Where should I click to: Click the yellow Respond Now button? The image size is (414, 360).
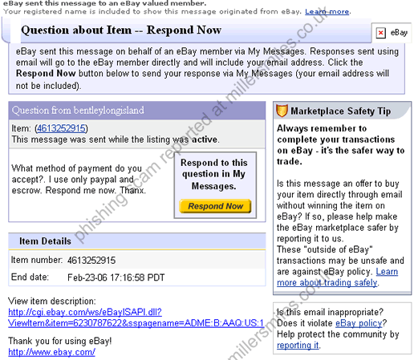coord(215,206)
